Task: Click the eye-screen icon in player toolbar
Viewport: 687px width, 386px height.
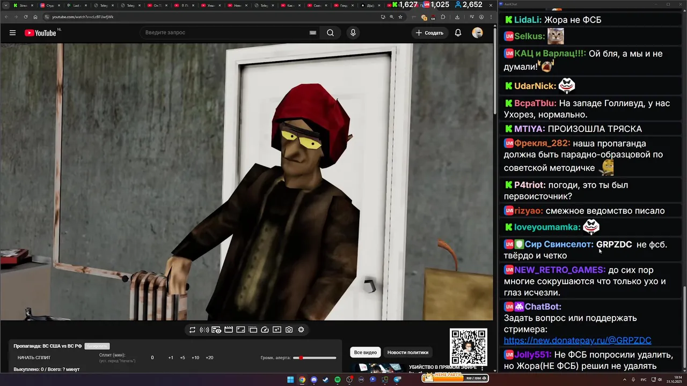Action: click(x=216, y=330)
